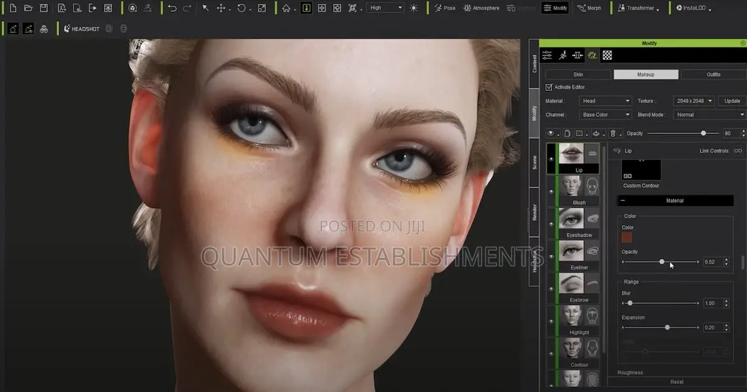Switch to the Makeup tab
This screenshot has width=747, height=392.
tap(646, 74)
